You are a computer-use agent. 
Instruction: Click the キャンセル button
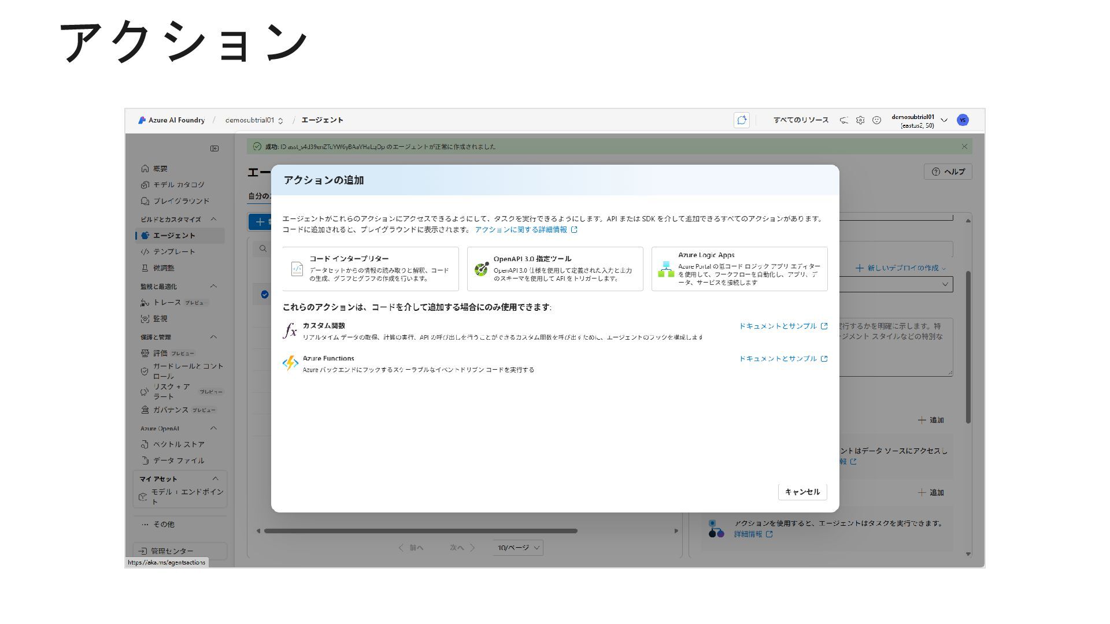click(x=802, y=492)
